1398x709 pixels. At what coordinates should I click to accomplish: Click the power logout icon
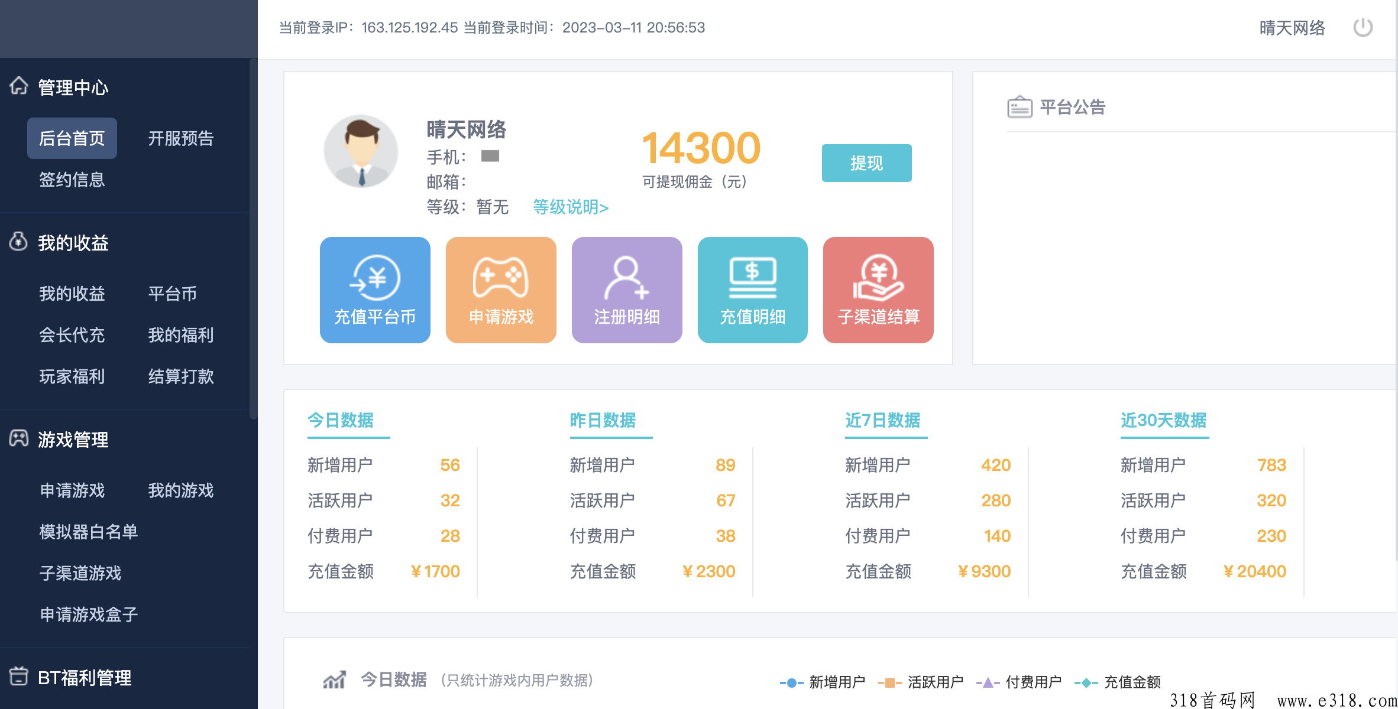[1363, 27]
